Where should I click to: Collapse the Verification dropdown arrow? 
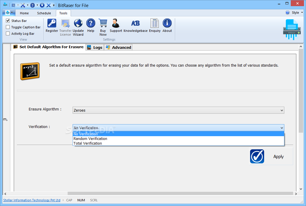coord(282,128)
